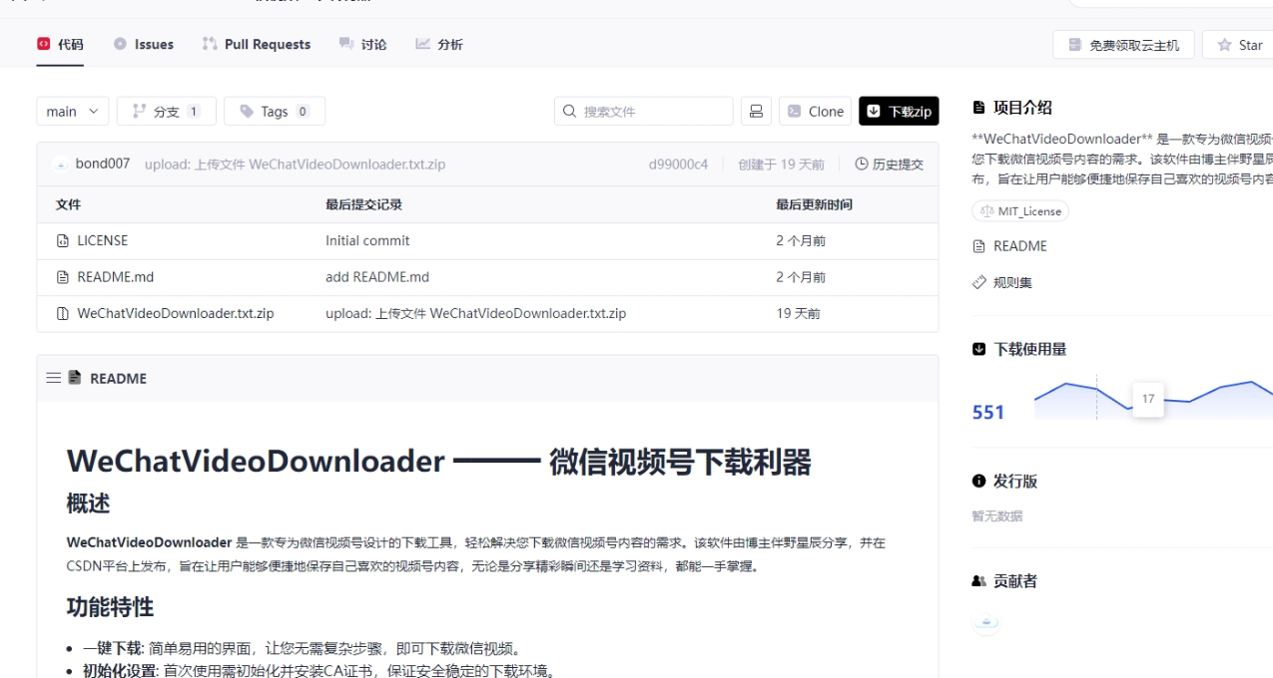Open the Clone options
Screen dimensions: 1273x678
815,111
